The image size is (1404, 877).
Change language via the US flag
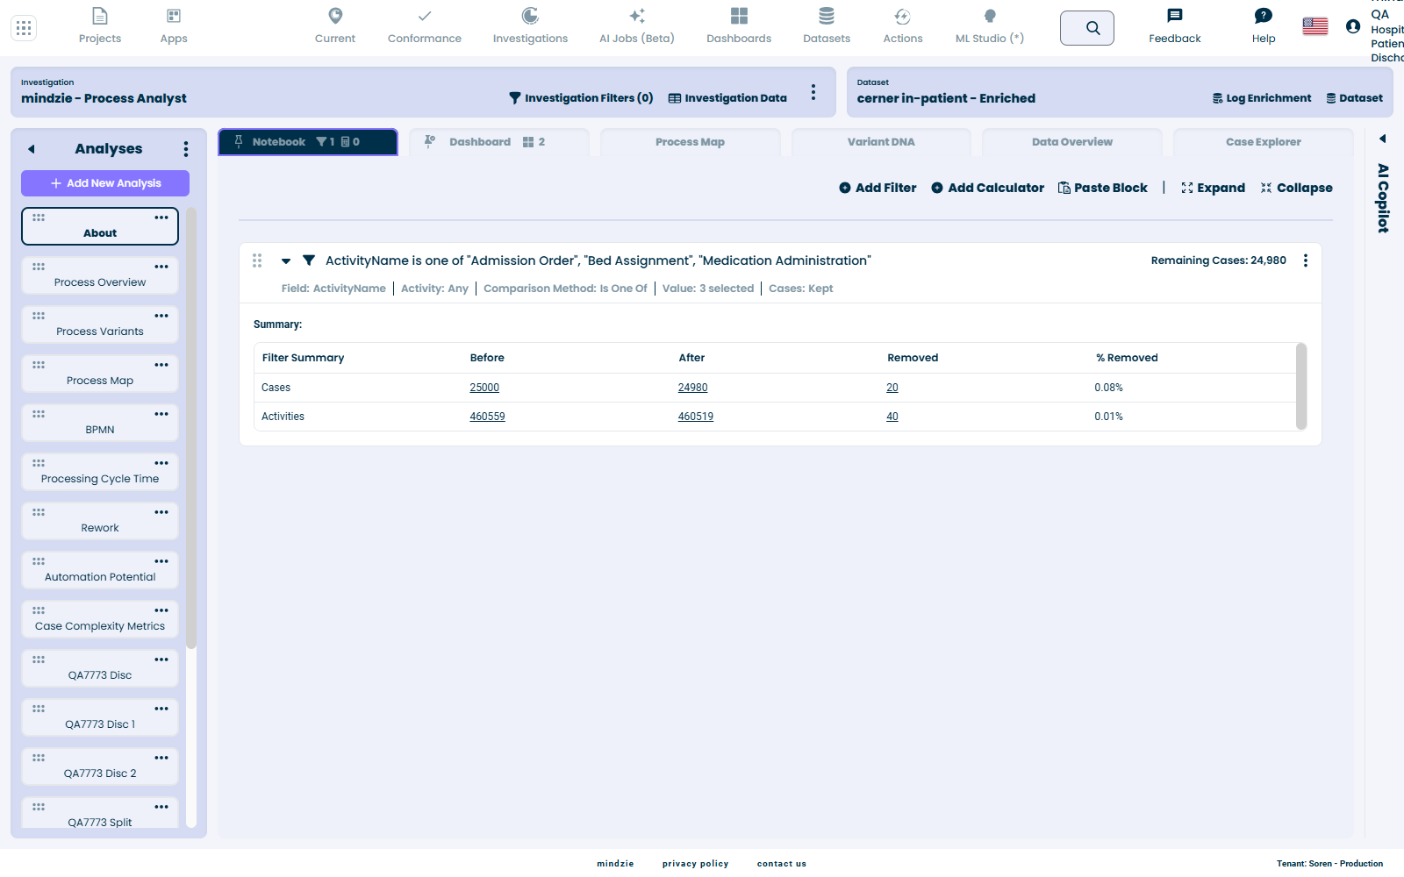point(1315,26)
